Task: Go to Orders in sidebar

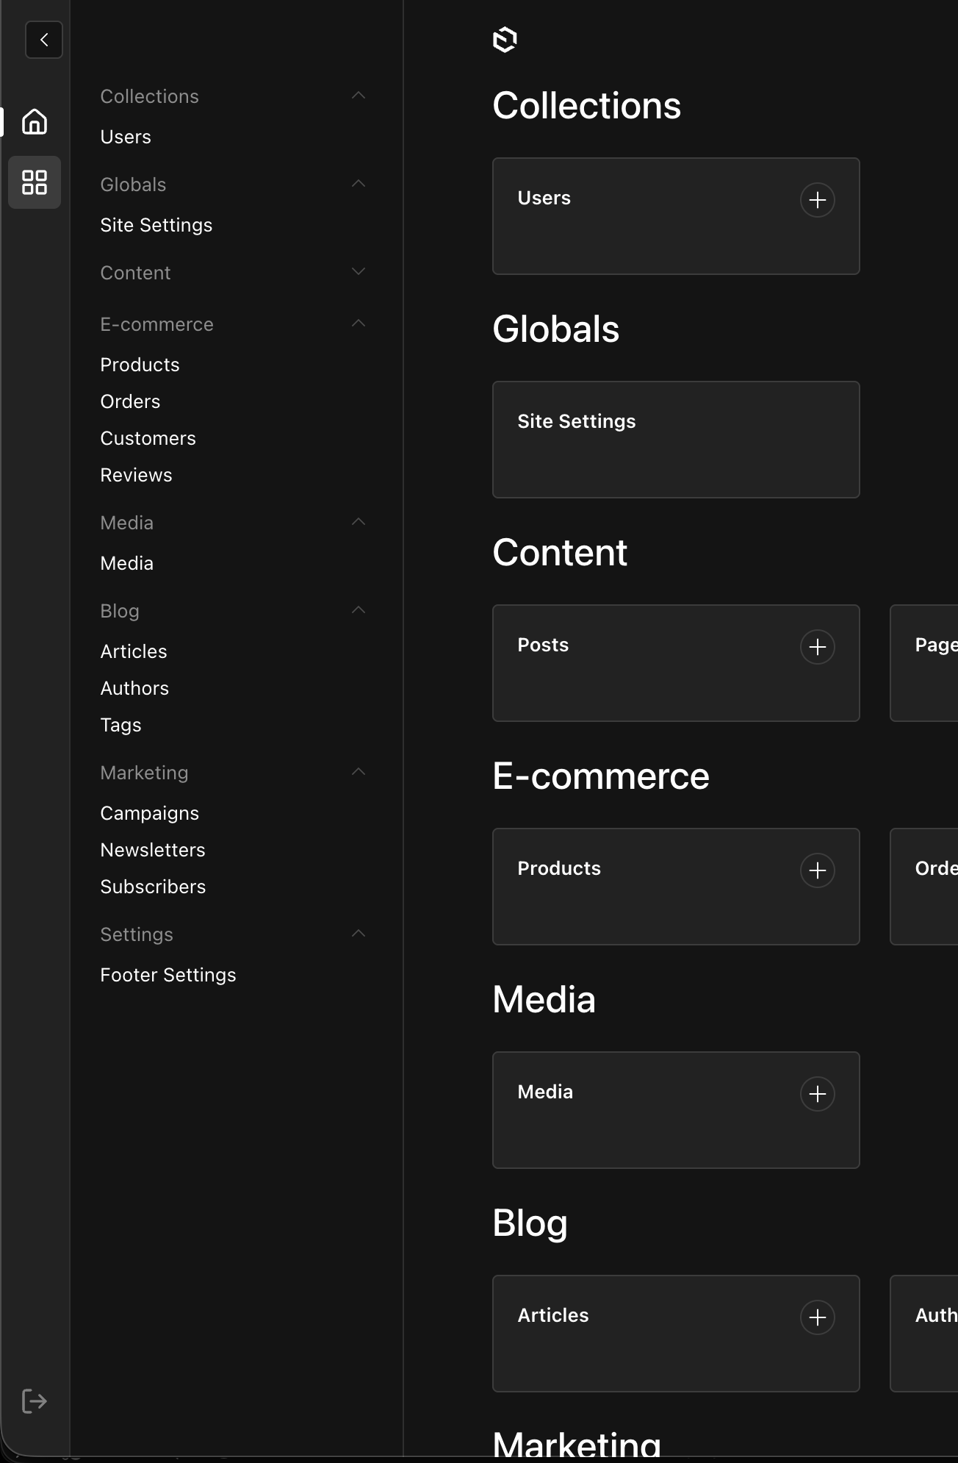Action: [130, 401]
